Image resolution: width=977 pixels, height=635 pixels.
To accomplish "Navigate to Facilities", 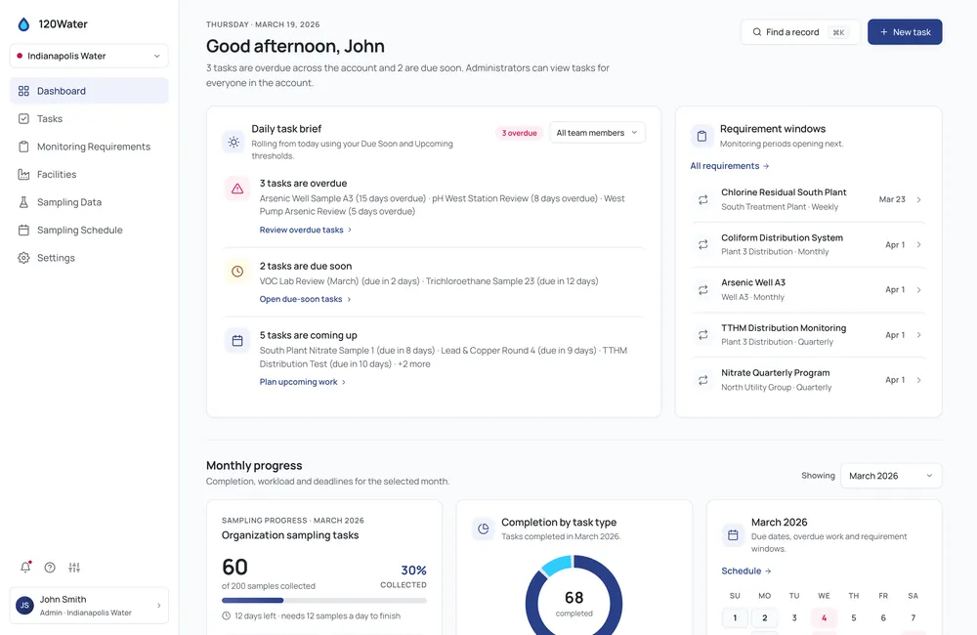I will click(x=89, y=175).
